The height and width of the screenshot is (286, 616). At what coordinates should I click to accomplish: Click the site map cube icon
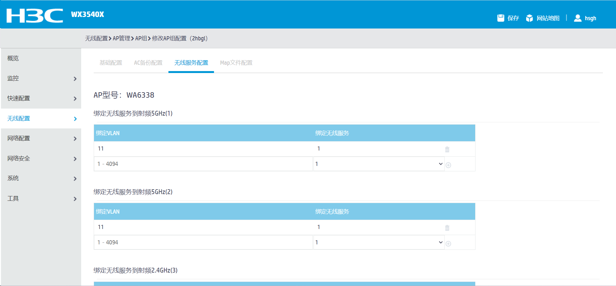point(529,18)
